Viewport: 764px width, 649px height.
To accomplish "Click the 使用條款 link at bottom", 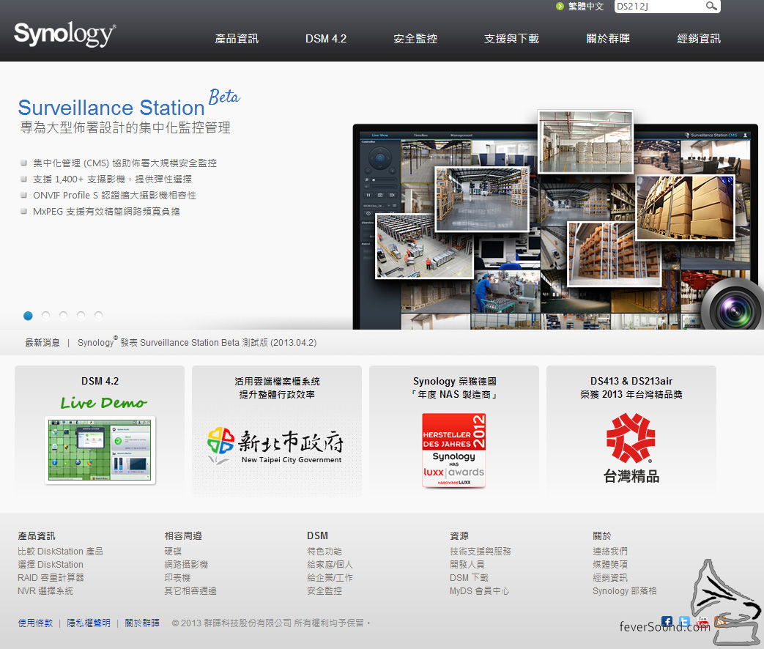I will (36, 623).
